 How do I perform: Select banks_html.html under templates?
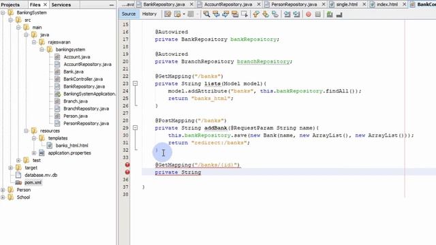click(x=72, y=146)
